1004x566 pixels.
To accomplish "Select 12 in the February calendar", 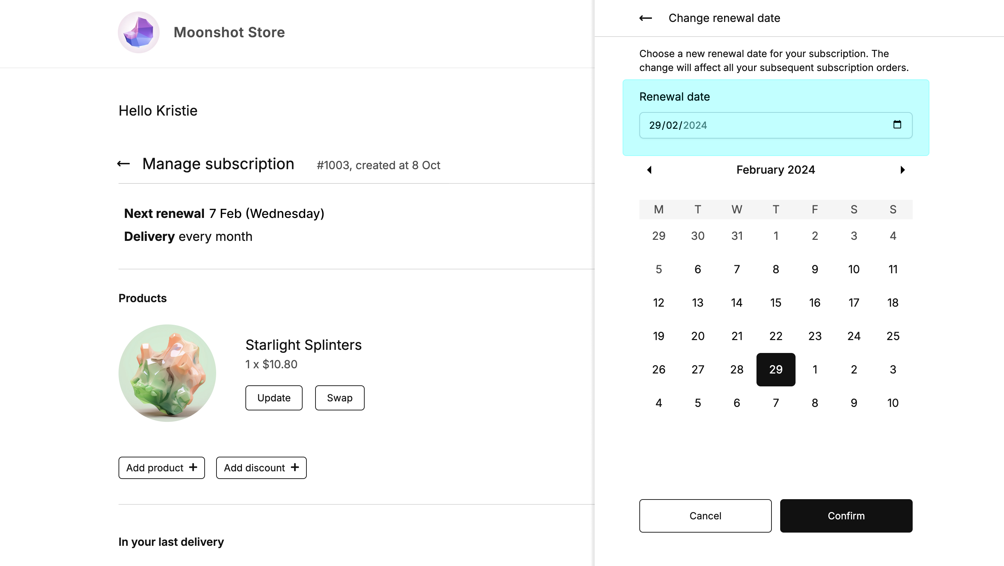I will click(659, 302).
